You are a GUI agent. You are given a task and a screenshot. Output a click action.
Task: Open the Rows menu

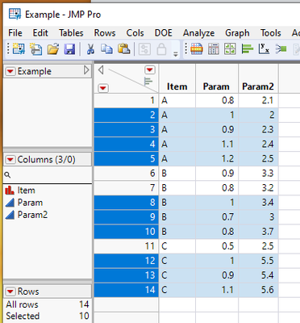105,33
